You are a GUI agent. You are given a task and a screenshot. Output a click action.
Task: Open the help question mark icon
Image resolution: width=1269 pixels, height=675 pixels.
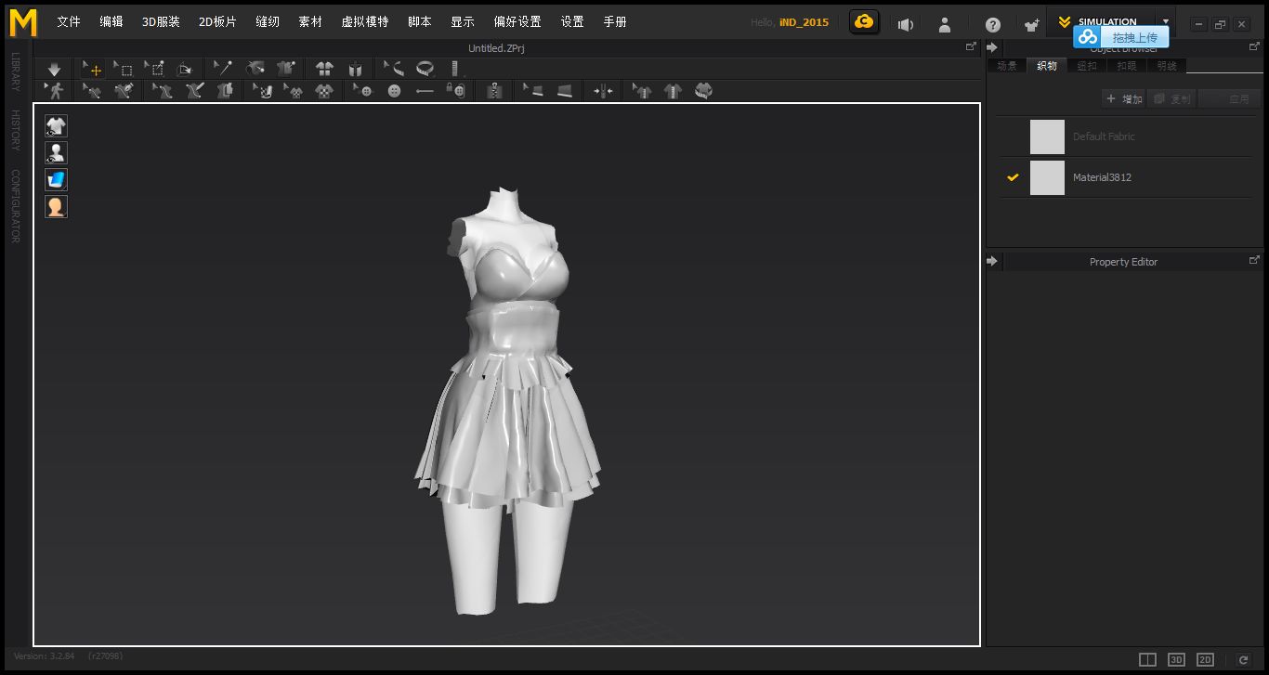click(x=993, y=24)
